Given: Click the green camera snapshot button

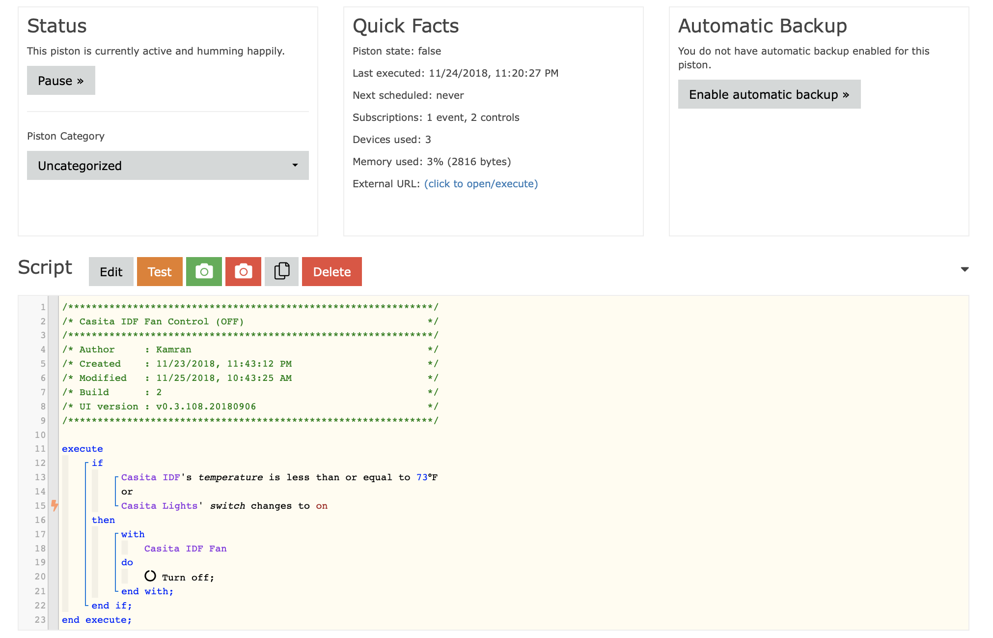Looking at the screenshot, I should (204, 271).
